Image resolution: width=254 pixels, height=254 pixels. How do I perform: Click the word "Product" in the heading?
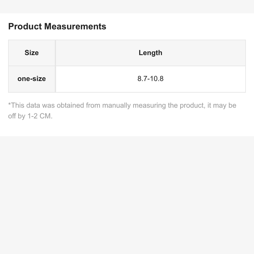coord(25,26)
